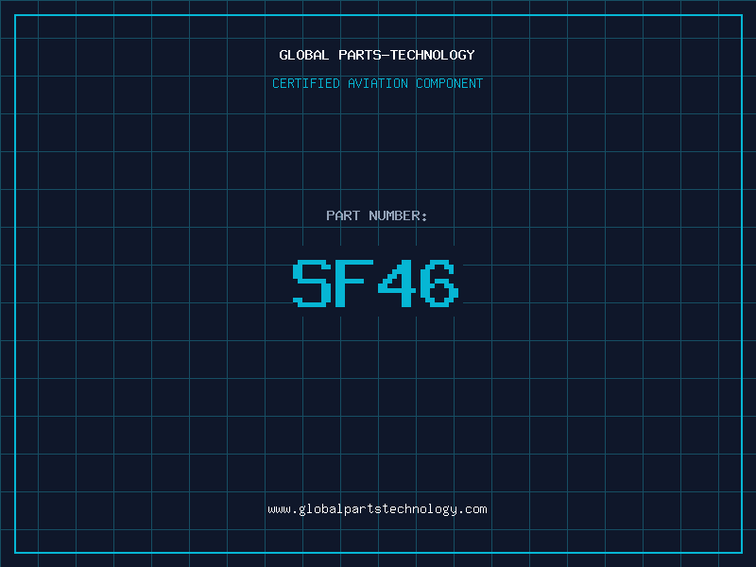
Task: Click the CERTIFIED AVIATION COMPONENT subtitle
Action: (x=377, y=83)
